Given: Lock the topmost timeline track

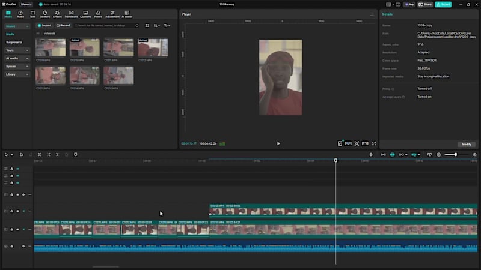Looking at the screenshot, I should (12, 169).
